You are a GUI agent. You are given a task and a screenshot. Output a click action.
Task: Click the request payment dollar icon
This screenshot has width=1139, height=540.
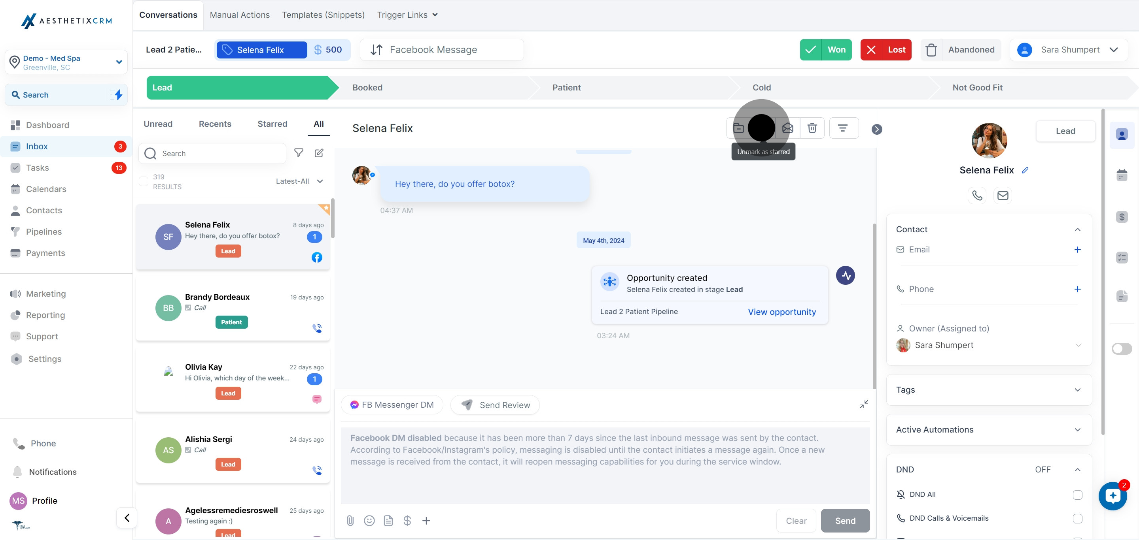click(407, 521)
